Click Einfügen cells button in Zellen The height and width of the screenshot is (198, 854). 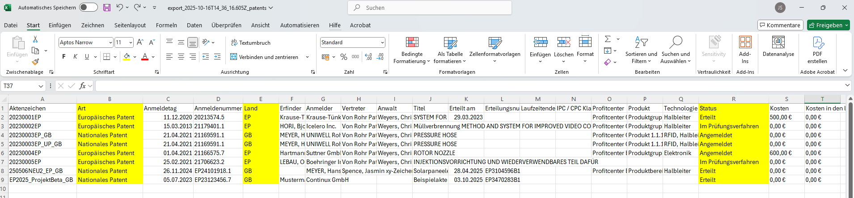pyautogui.click(x=540, y=50)
